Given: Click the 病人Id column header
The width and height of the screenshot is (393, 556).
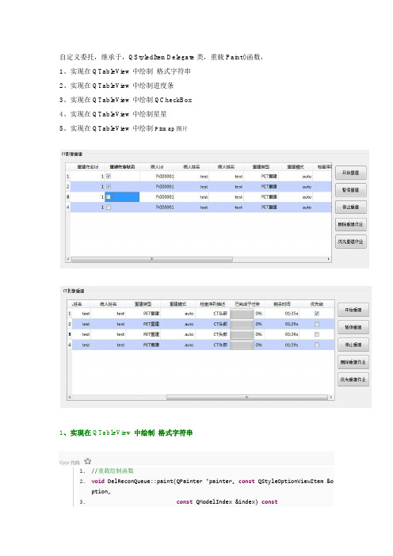Looking at the screenshot, I should point(157,166).
